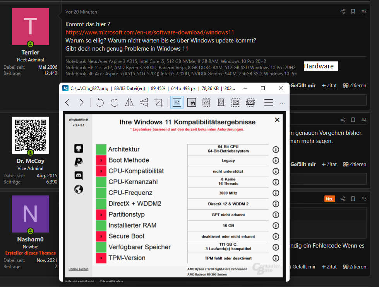Open Nashorn0's profile name
Viewport: 379px width, 287px height.
point(30,239)
